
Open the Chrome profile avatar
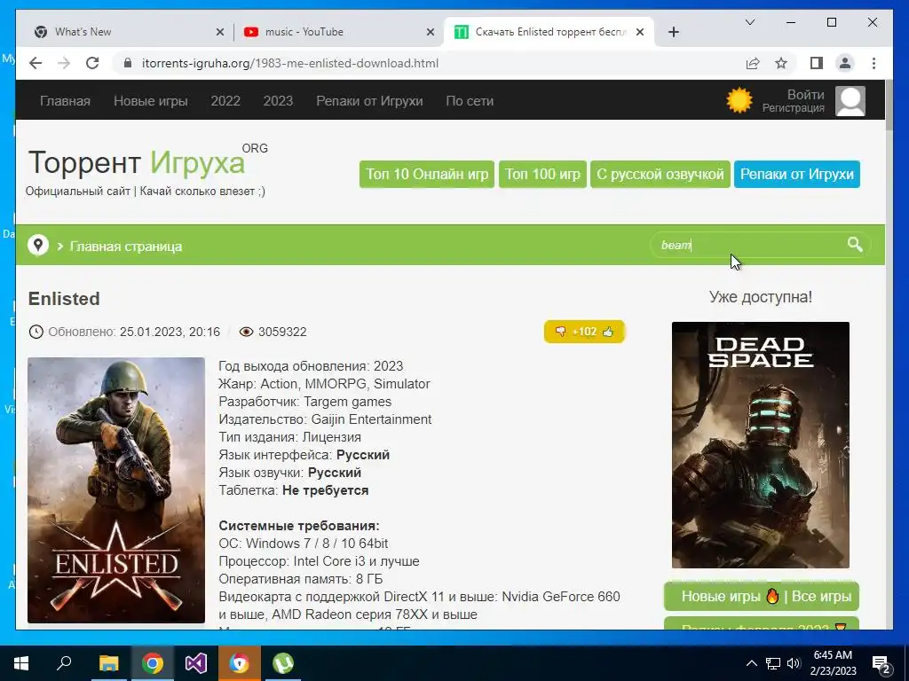pyautogui.click(x=845, y=63)
